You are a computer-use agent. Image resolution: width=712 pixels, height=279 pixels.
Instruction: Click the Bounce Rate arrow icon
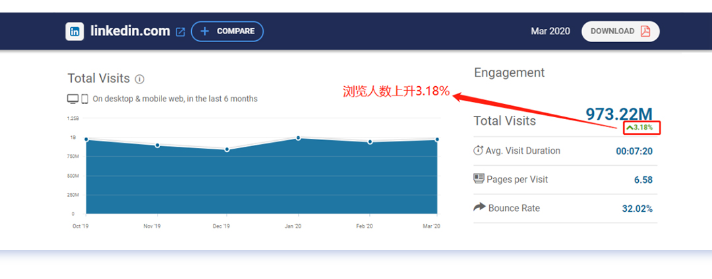click(479, 207)
